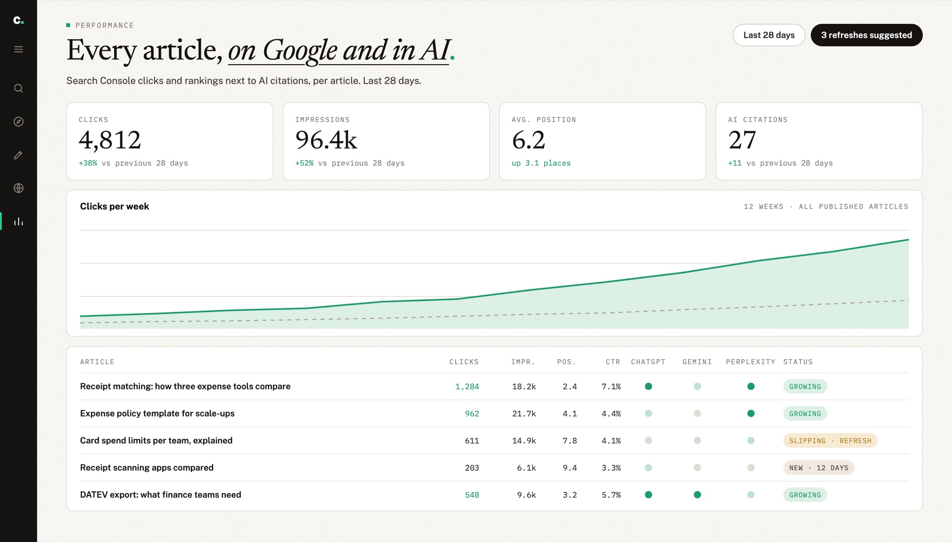Sort table by Pos. column header

tap(567, 362)
